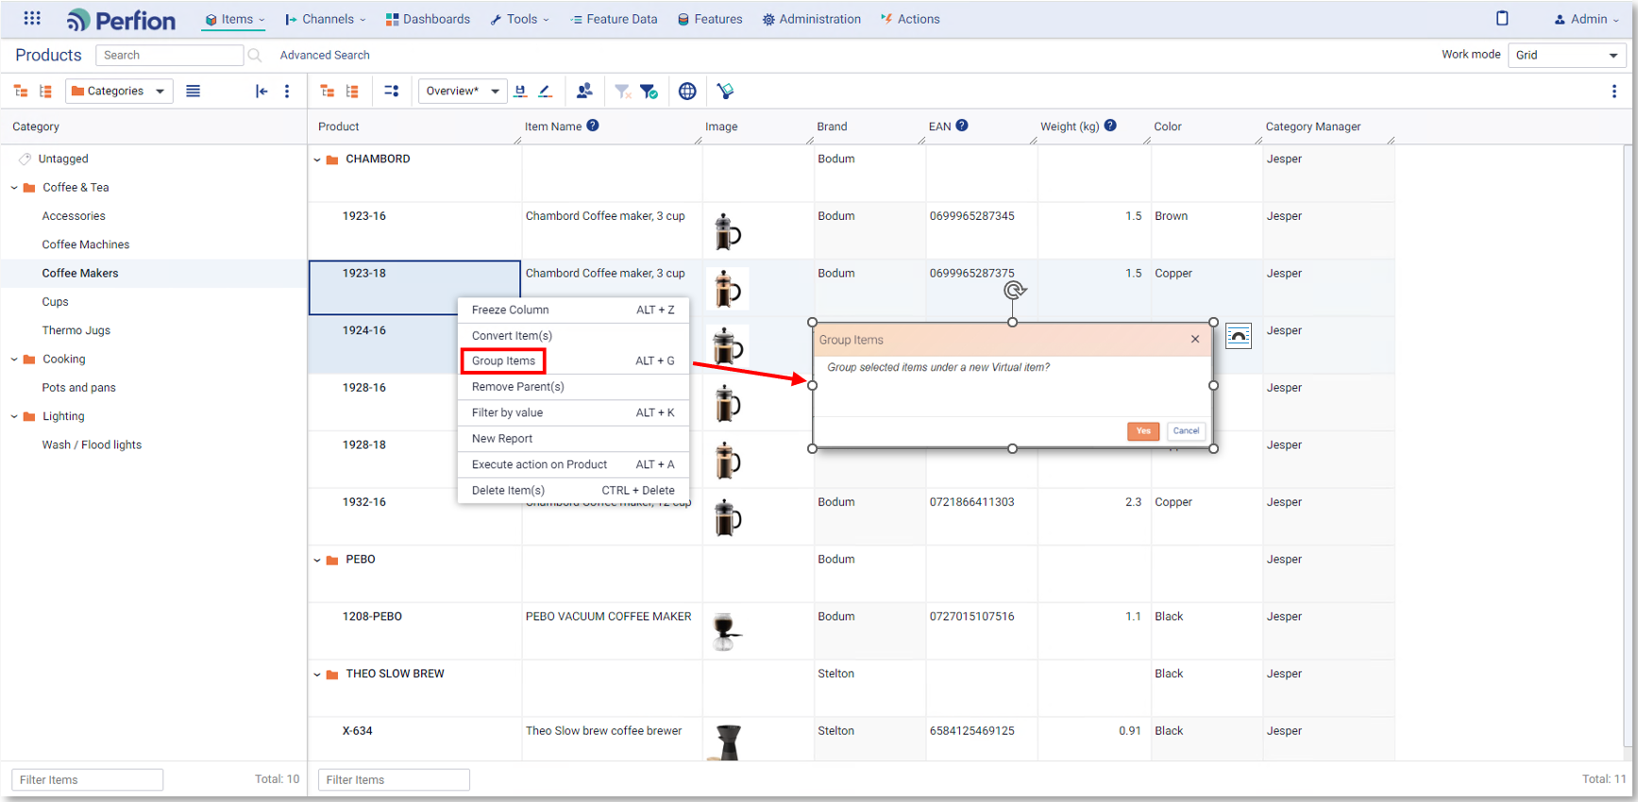Viewport: 1638px width, 802px height.
Task: Collapse the PEBO product group
Action: pos(317,560)
